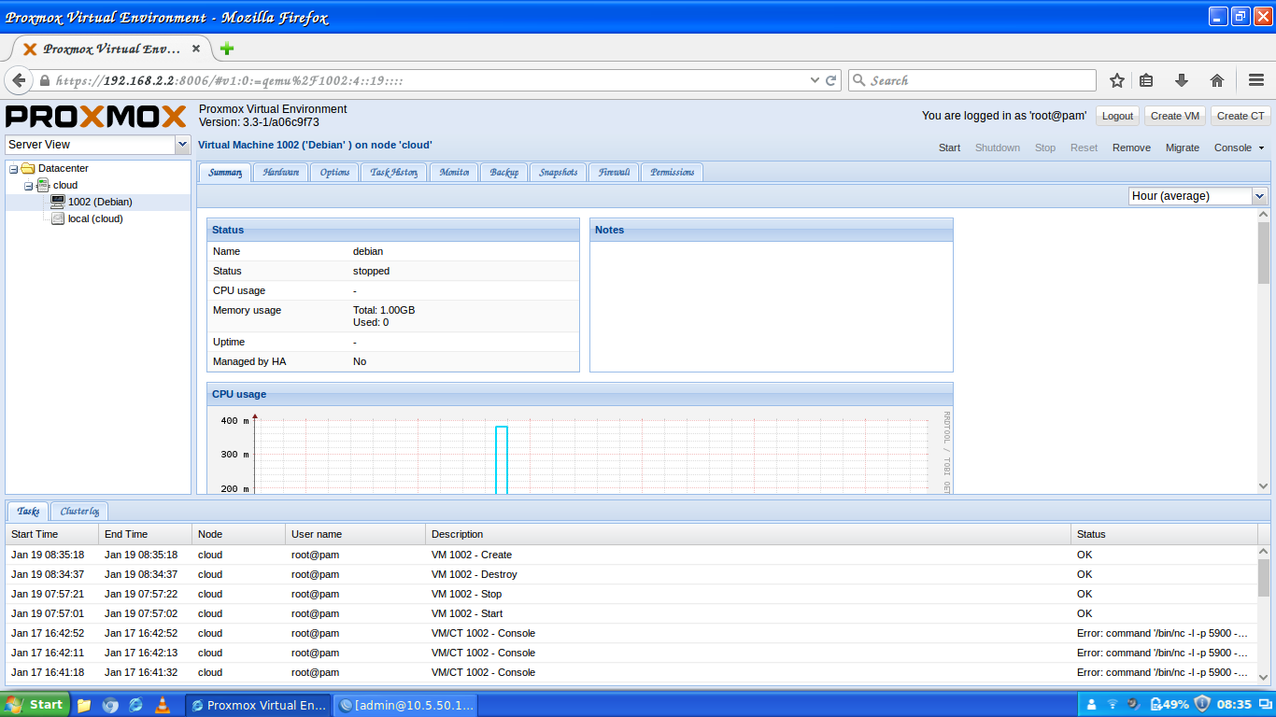Image resolution: width=1276 pixels, height=717 pixels.
Task: Sort tasks by Description column header
Action: pyautogui.click(x=748, y=534)
